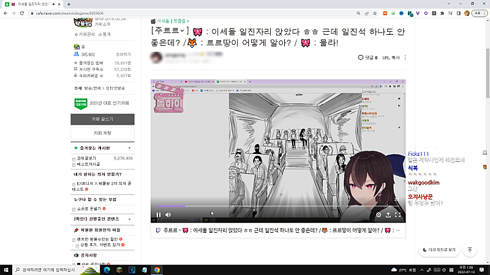The height and width of the screenshot is (275, 490).
Task: Open the Extensions puzzle-piece menu
Action: pyautogui.click(x=442, y=13)
